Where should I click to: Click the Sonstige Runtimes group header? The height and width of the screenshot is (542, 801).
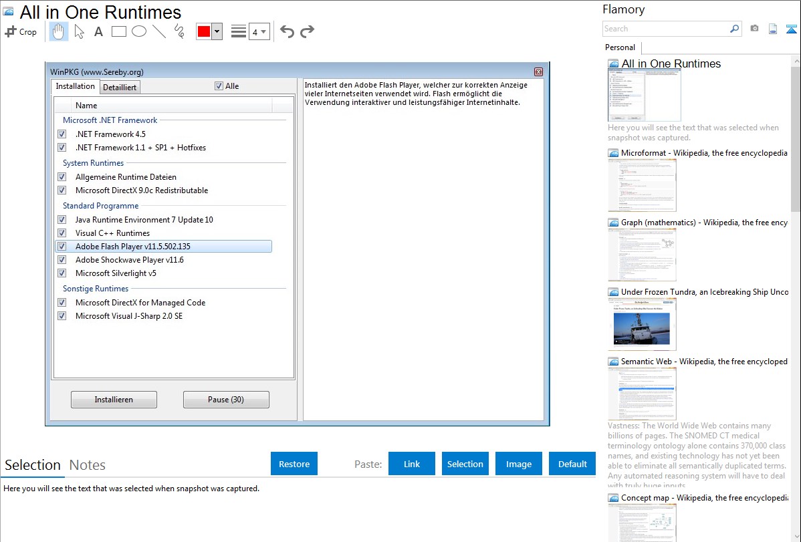(96, 289)
